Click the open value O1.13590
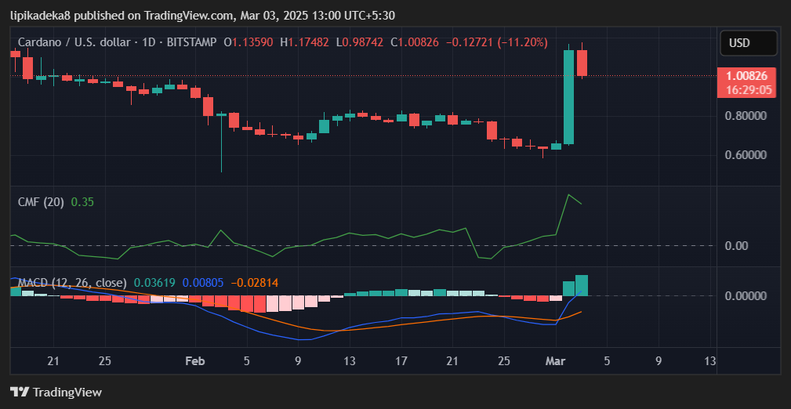 249,42
